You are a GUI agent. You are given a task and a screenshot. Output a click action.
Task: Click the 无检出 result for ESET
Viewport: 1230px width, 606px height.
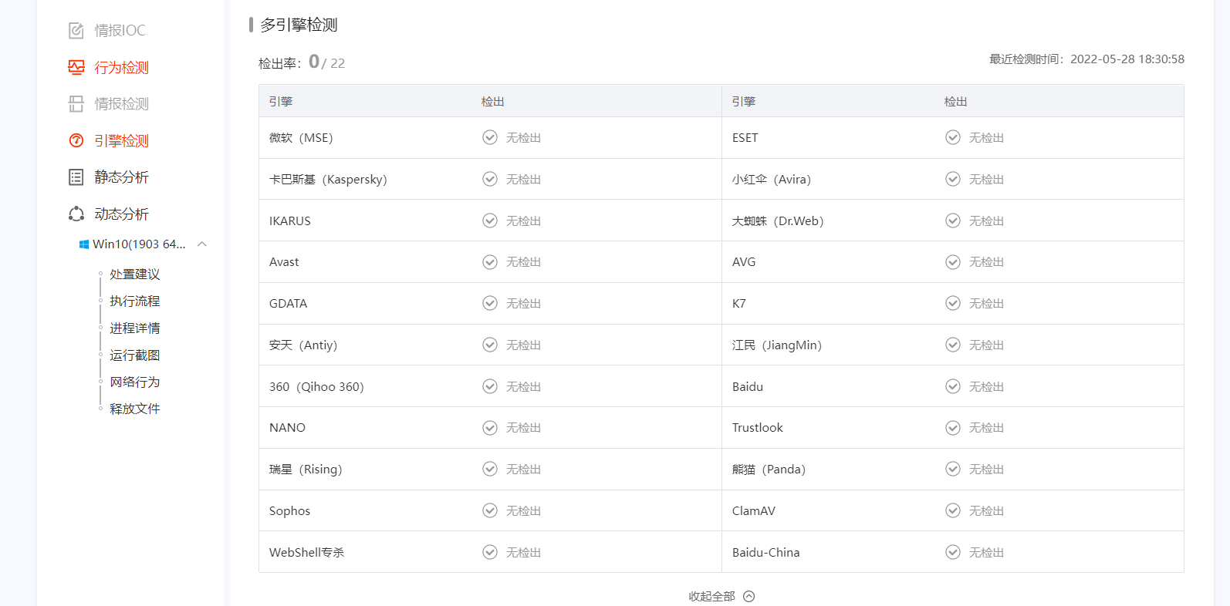coord(986,138)
